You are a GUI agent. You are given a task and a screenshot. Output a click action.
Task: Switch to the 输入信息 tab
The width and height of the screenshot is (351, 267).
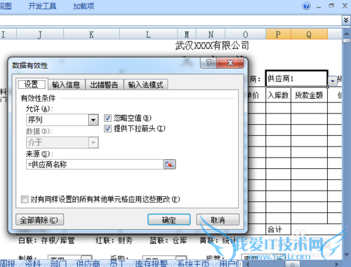point(66,85)
